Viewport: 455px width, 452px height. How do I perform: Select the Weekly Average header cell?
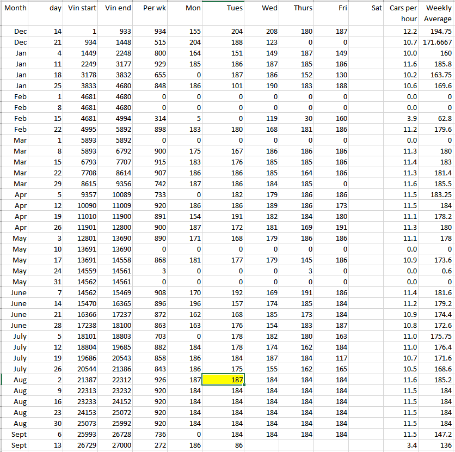click(438, 14)
